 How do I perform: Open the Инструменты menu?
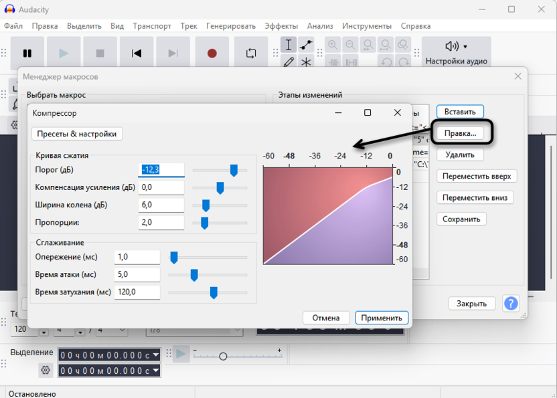(367, 26)
